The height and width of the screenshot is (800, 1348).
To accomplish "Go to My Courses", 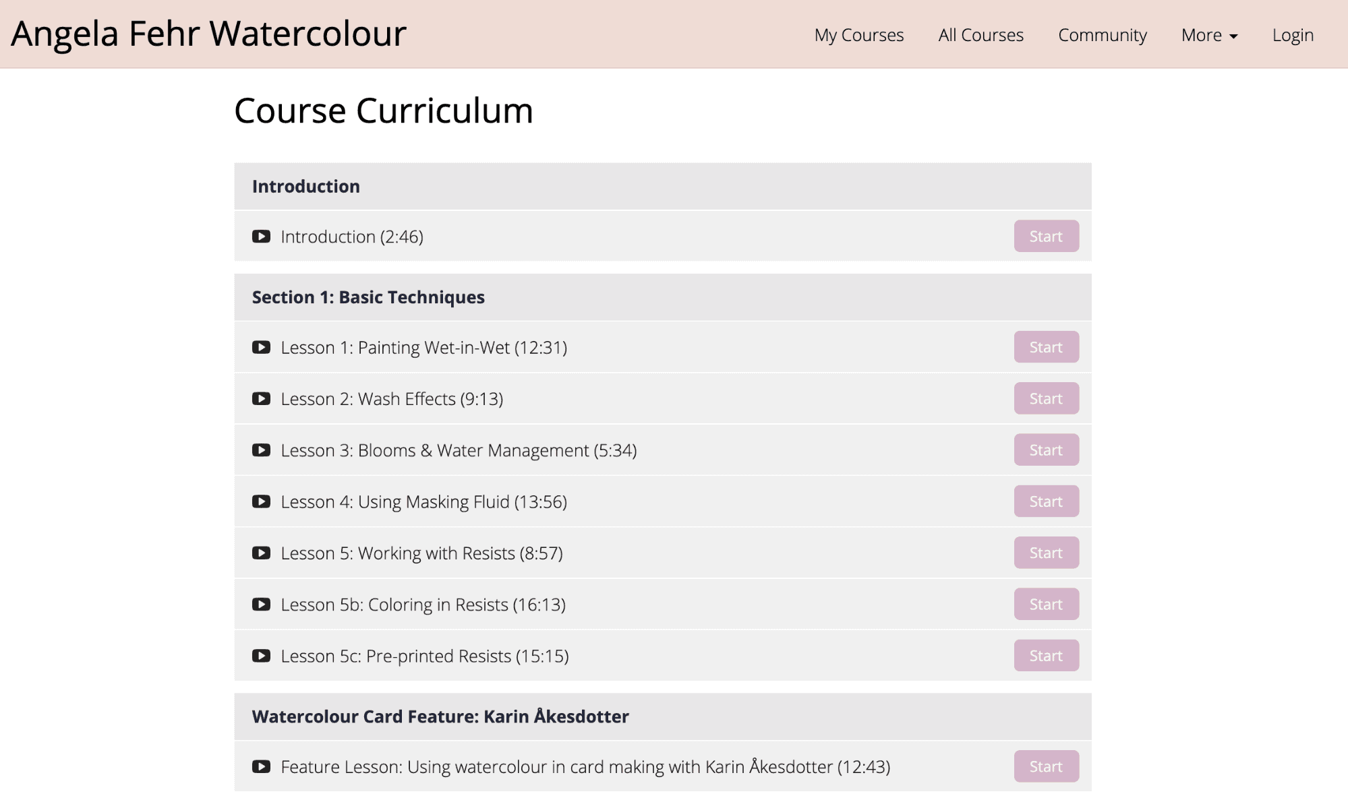I will pos(859,35).
